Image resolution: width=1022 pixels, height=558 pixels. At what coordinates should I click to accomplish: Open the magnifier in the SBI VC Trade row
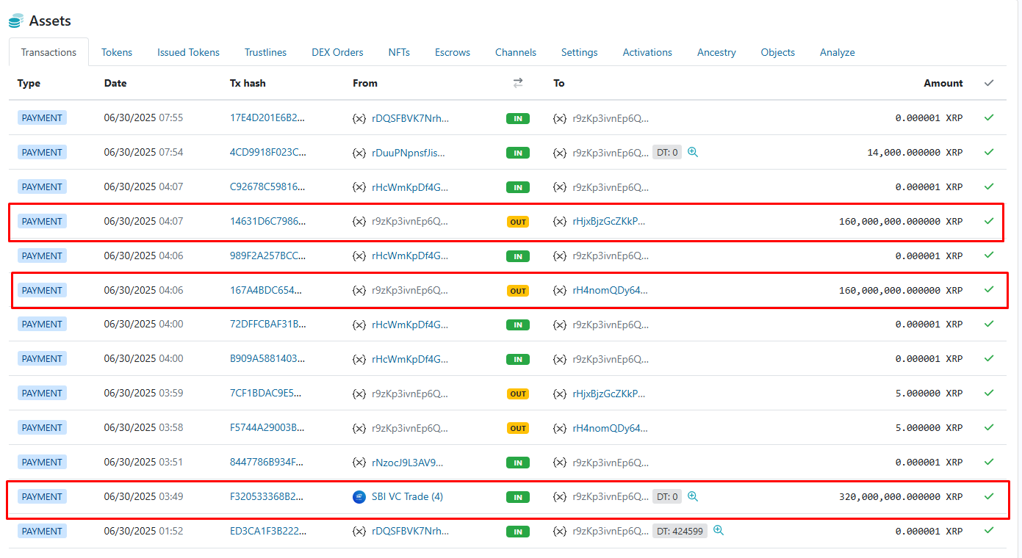(693, 496)
